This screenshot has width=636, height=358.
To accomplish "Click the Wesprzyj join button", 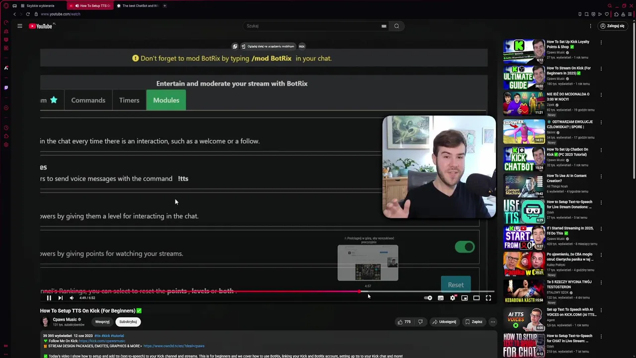I will click(102, 322).
